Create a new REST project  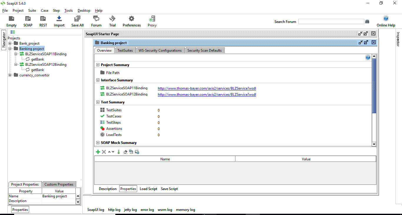(43, 21)
